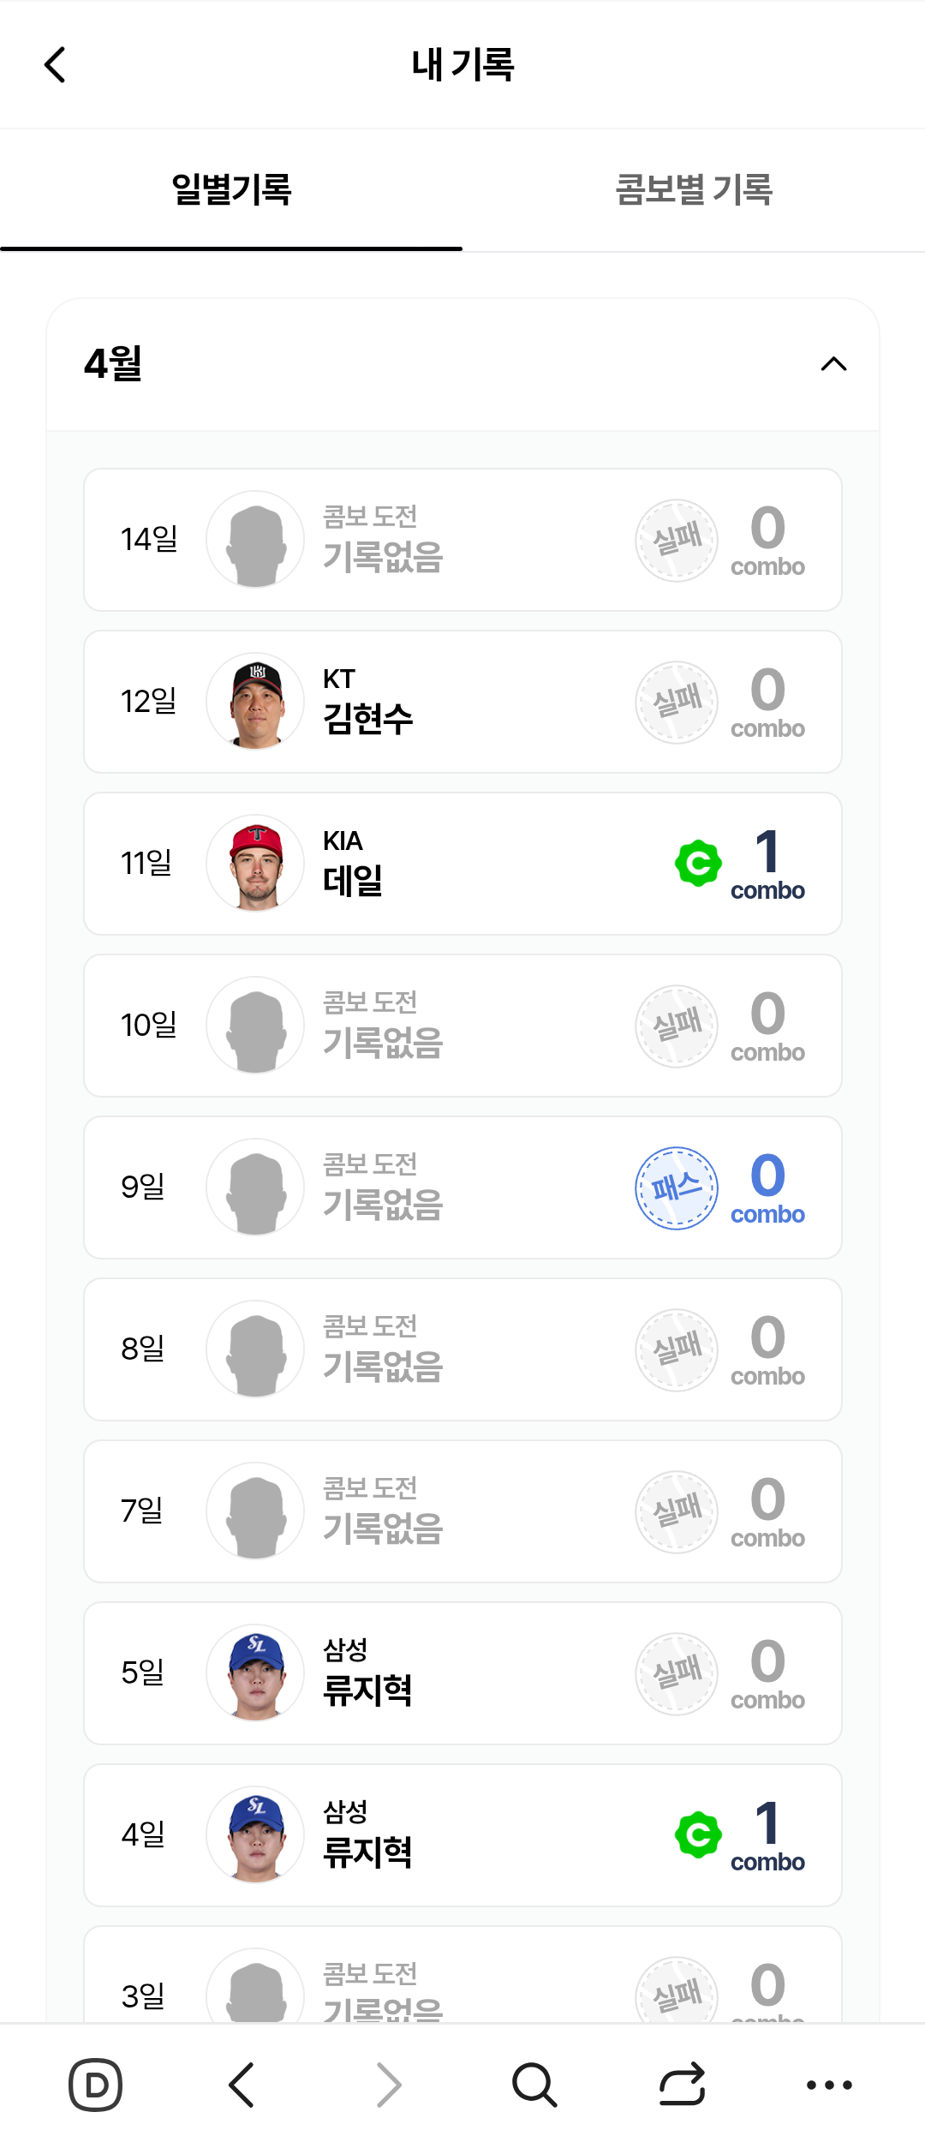Tap the back arrow in the header
This screenshot has height=2148, width=925.
pyautogui.click(x=56, y=65)
